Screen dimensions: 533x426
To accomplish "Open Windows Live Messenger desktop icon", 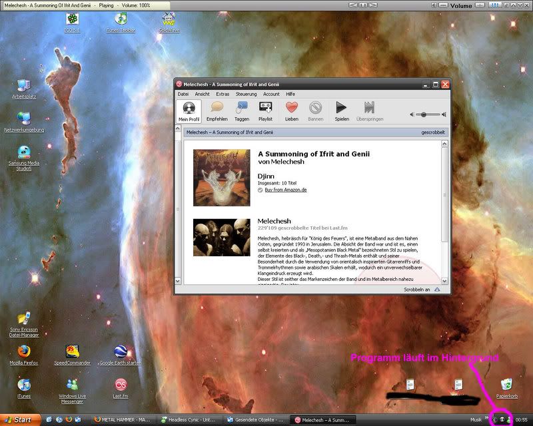I will [72, 391].
